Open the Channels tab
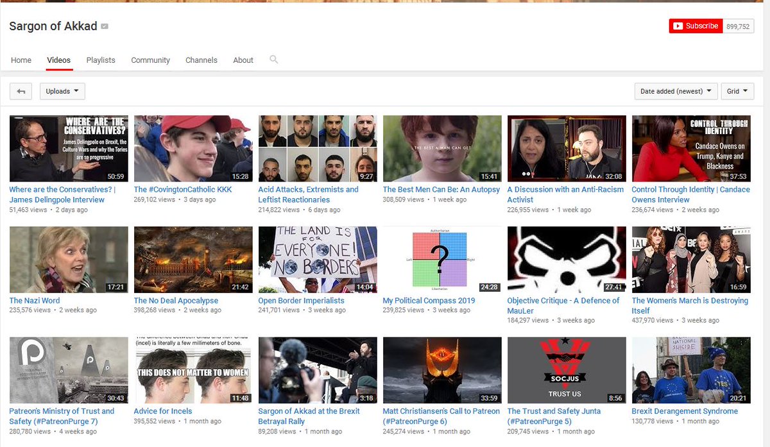 click(x=201, y=60)
